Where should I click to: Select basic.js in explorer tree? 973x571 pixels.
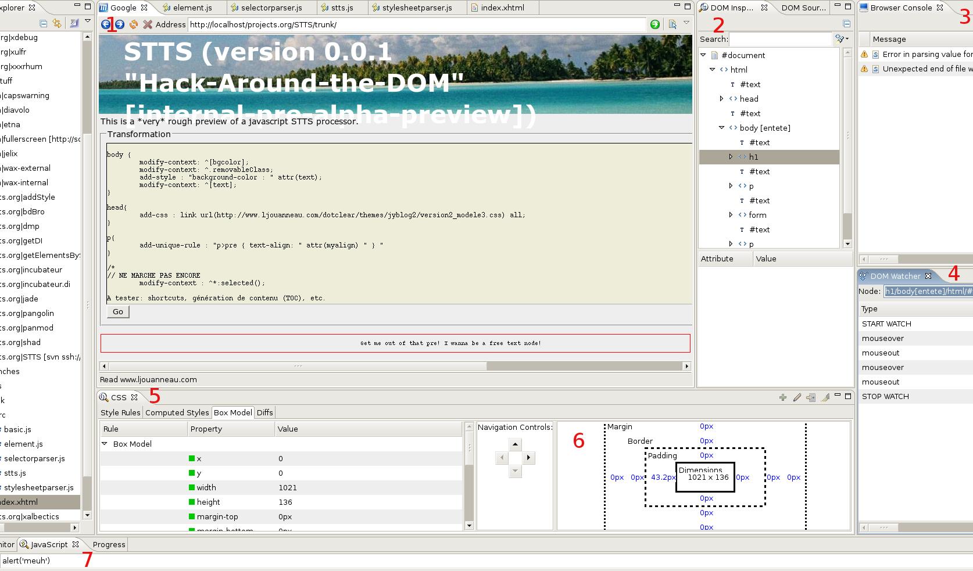[x=17, y=429]
